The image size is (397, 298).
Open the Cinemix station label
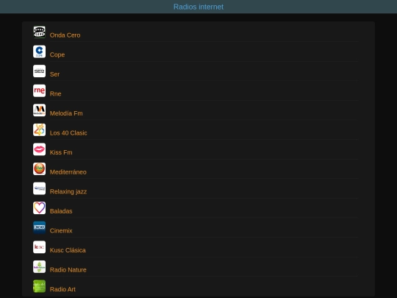(61, 230)
